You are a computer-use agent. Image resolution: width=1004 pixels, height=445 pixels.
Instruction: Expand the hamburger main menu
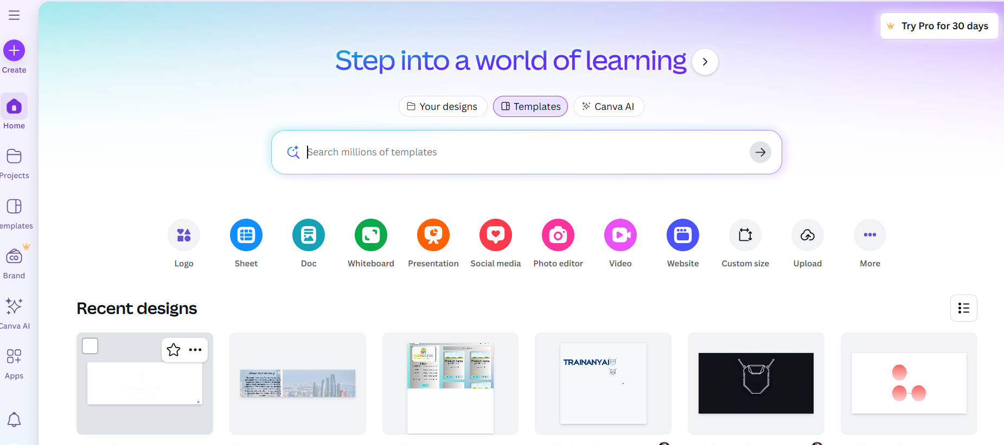(14, 15)
